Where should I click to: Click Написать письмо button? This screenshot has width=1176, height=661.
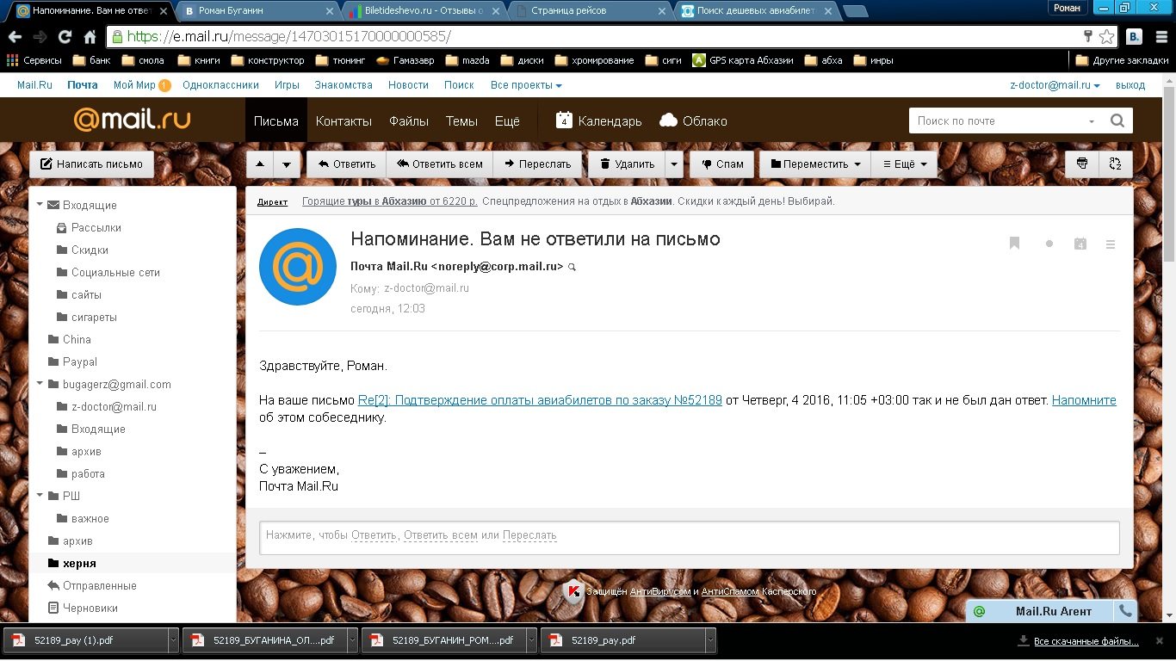[92, 164]
